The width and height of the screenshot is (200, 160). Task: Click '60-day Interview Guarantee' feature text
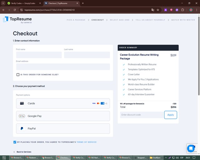(141, 94)
